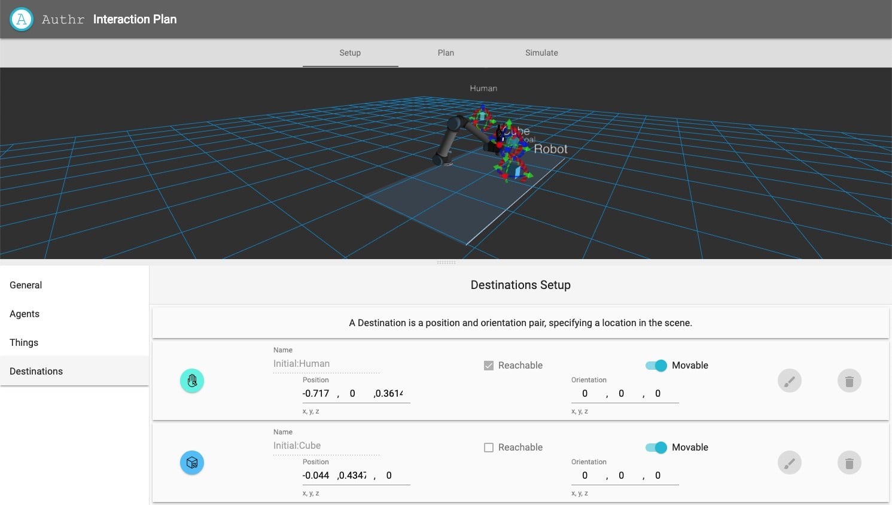Edit Initial:Human position x value -0.717
Viewport: 892px width, 505px height.
click(316, 394)
